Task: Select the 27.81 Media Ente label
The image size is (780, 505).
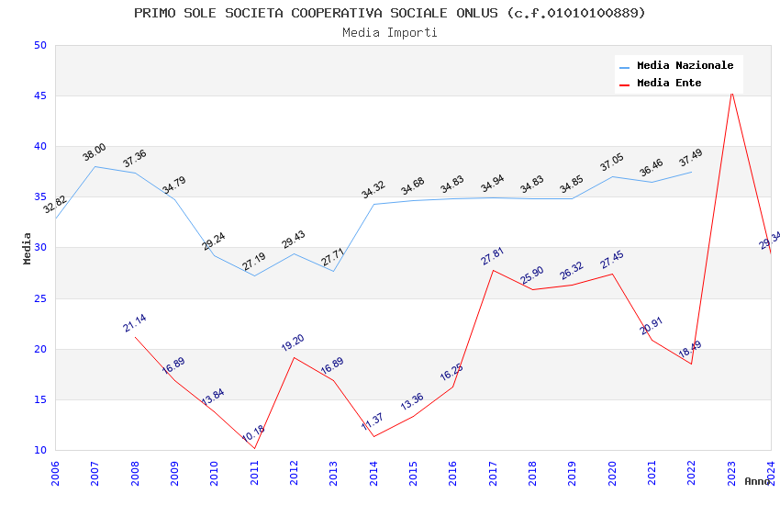Action: click(x=492, y=256)
